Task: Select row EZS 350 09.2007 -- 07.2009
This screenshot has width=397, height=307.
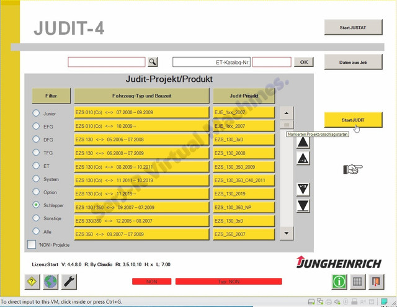Action: 141,234
